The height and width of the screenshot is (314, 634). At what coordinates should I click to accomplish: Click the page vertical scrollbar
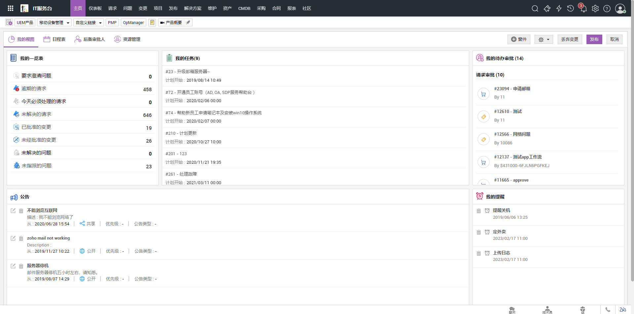(x=632, y=148)
